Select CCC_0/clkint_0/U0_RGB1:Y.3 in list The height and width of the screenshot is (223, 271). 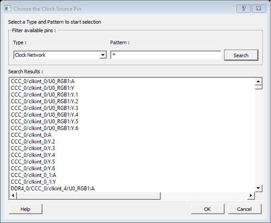click(x=44, y=108)
